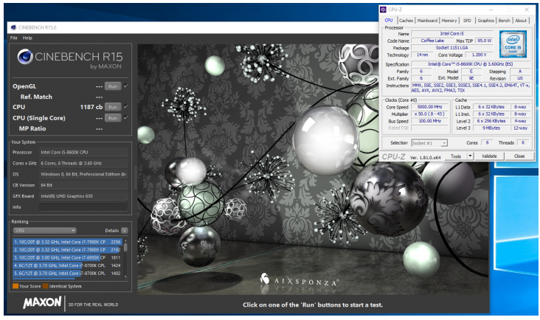This screenshot has height=320, width=540.
Task: Toggle the CPU test checkbox
Action: (126, 107)
